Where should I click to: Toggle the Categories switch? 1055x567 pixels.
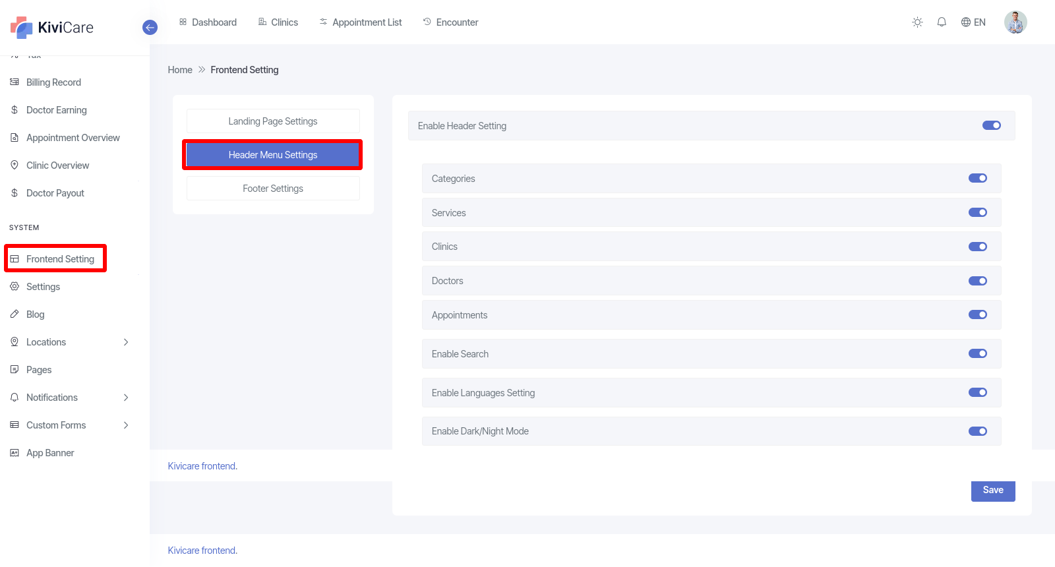pos(978,178)
